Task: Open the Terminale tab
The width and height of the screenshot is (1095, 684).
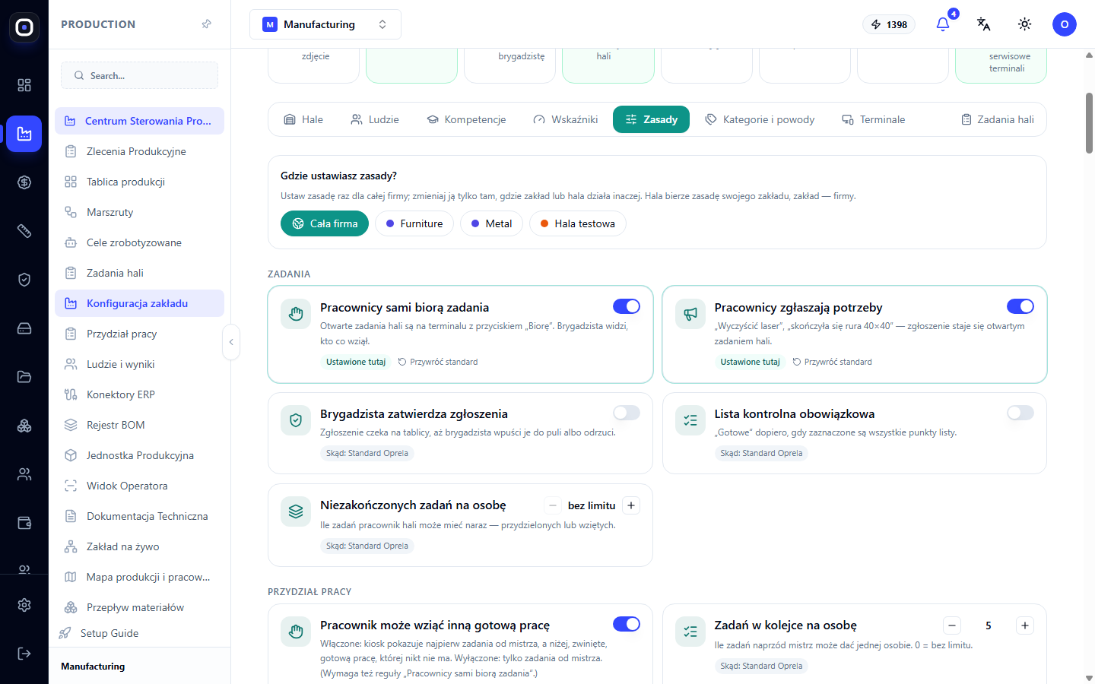Action: (873, 119)
